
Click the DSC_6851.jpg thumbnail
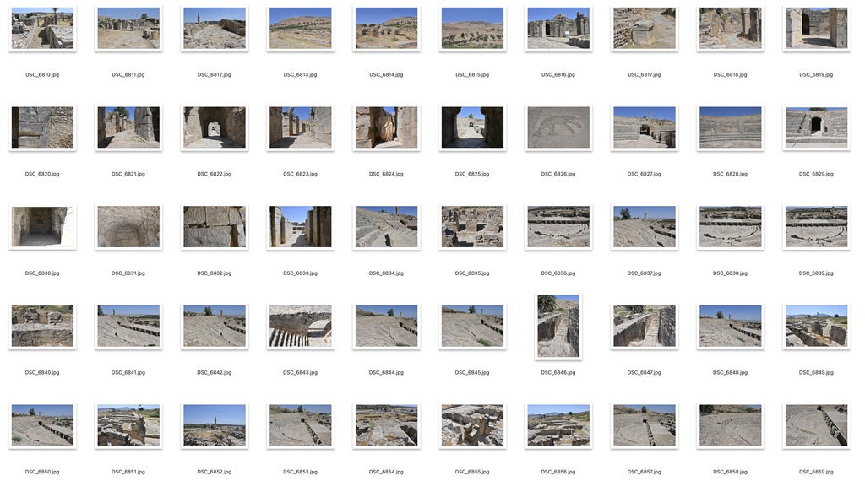click(x=128, y=424)
